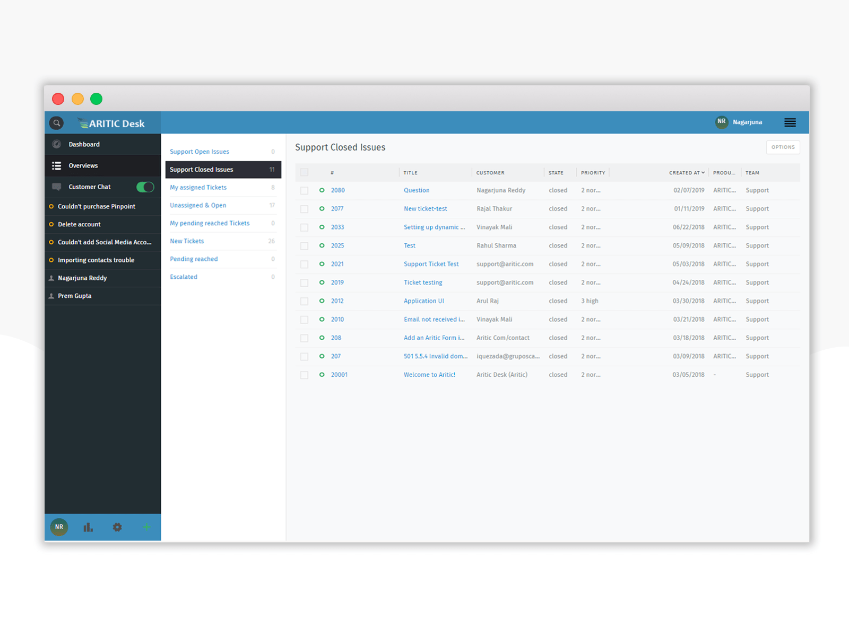The image size is (849, 636).
Task: Select the Support Closed Issues view
Action: point(223,170)
